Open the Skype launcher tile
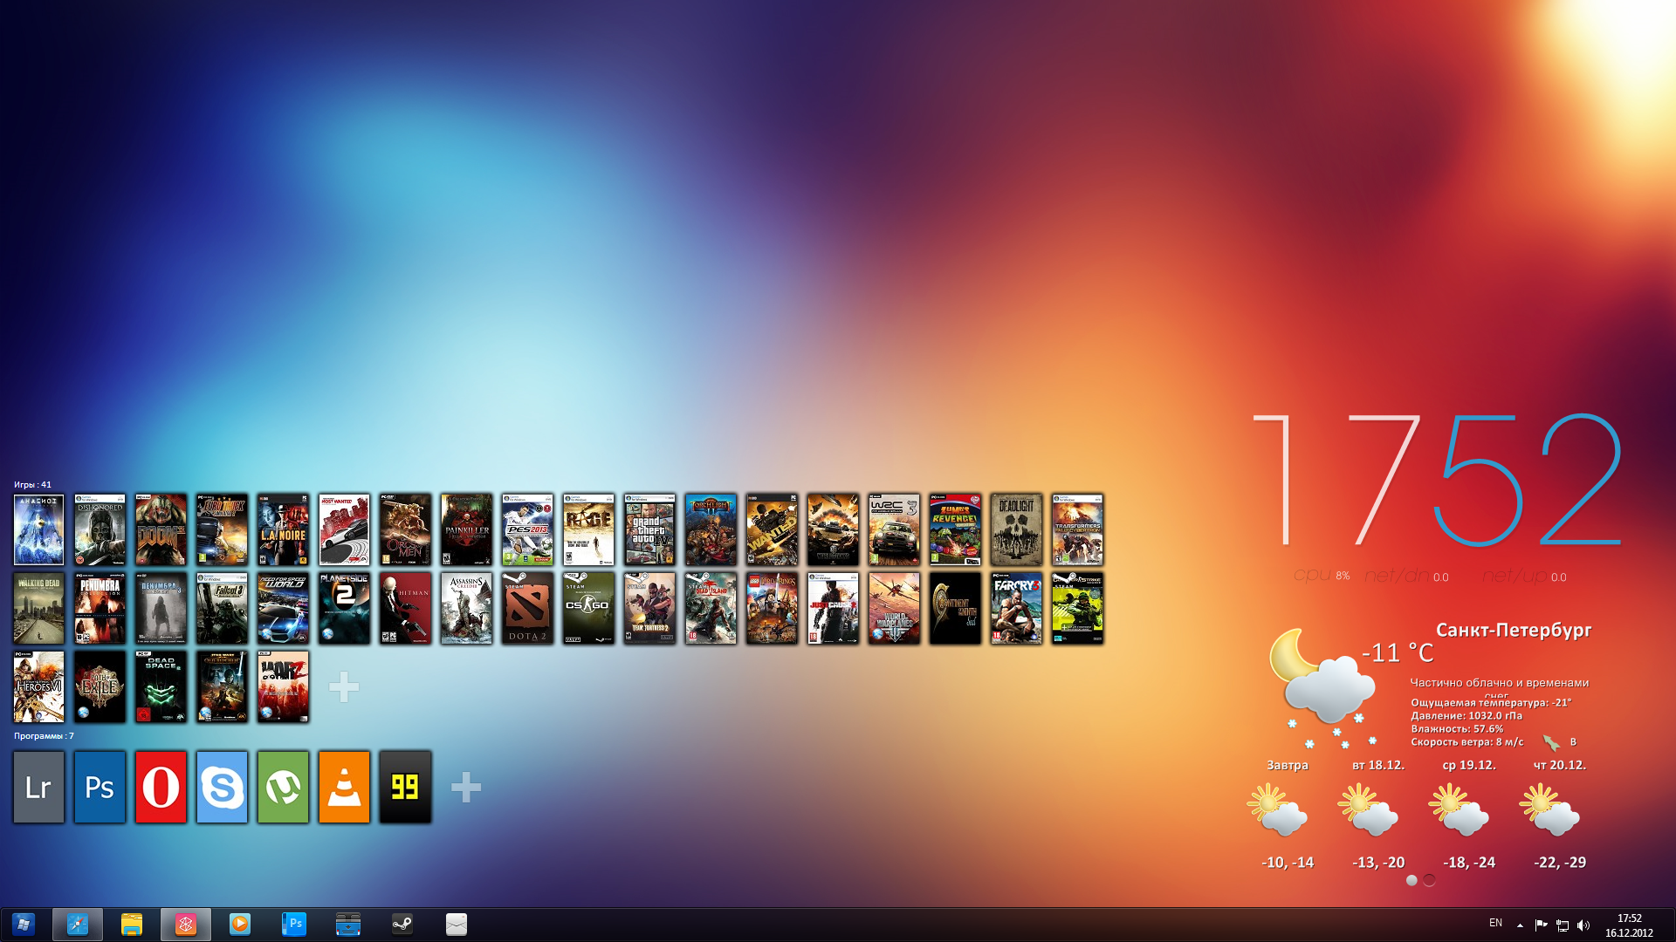The width and height of the screenshot is (1676, 942). 222,787
